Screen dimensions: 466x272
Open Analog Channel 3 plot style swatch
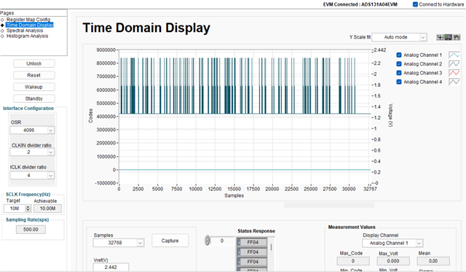pyautogui.click(x=454, y=73)
